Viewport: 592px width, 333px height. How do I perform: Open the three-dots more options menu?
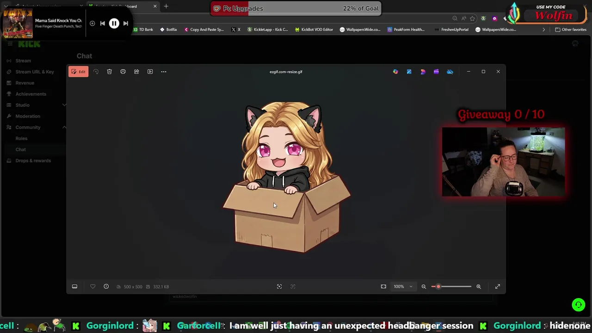[x=163, y=72]
